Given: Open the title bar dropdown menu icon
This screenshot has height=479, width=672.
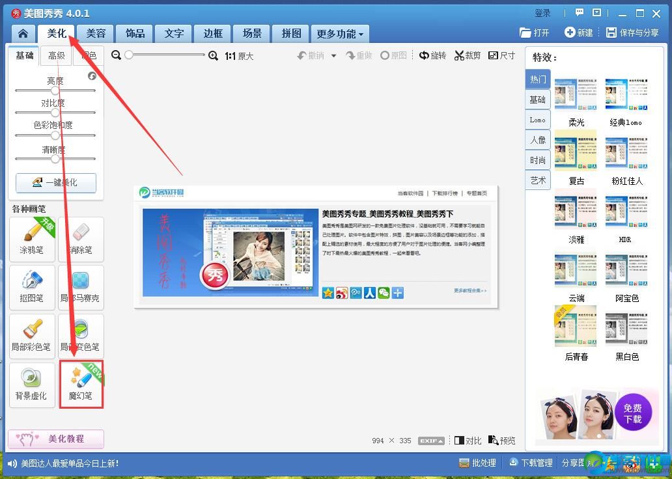Looking at the screenshot, I should [596, 13].
